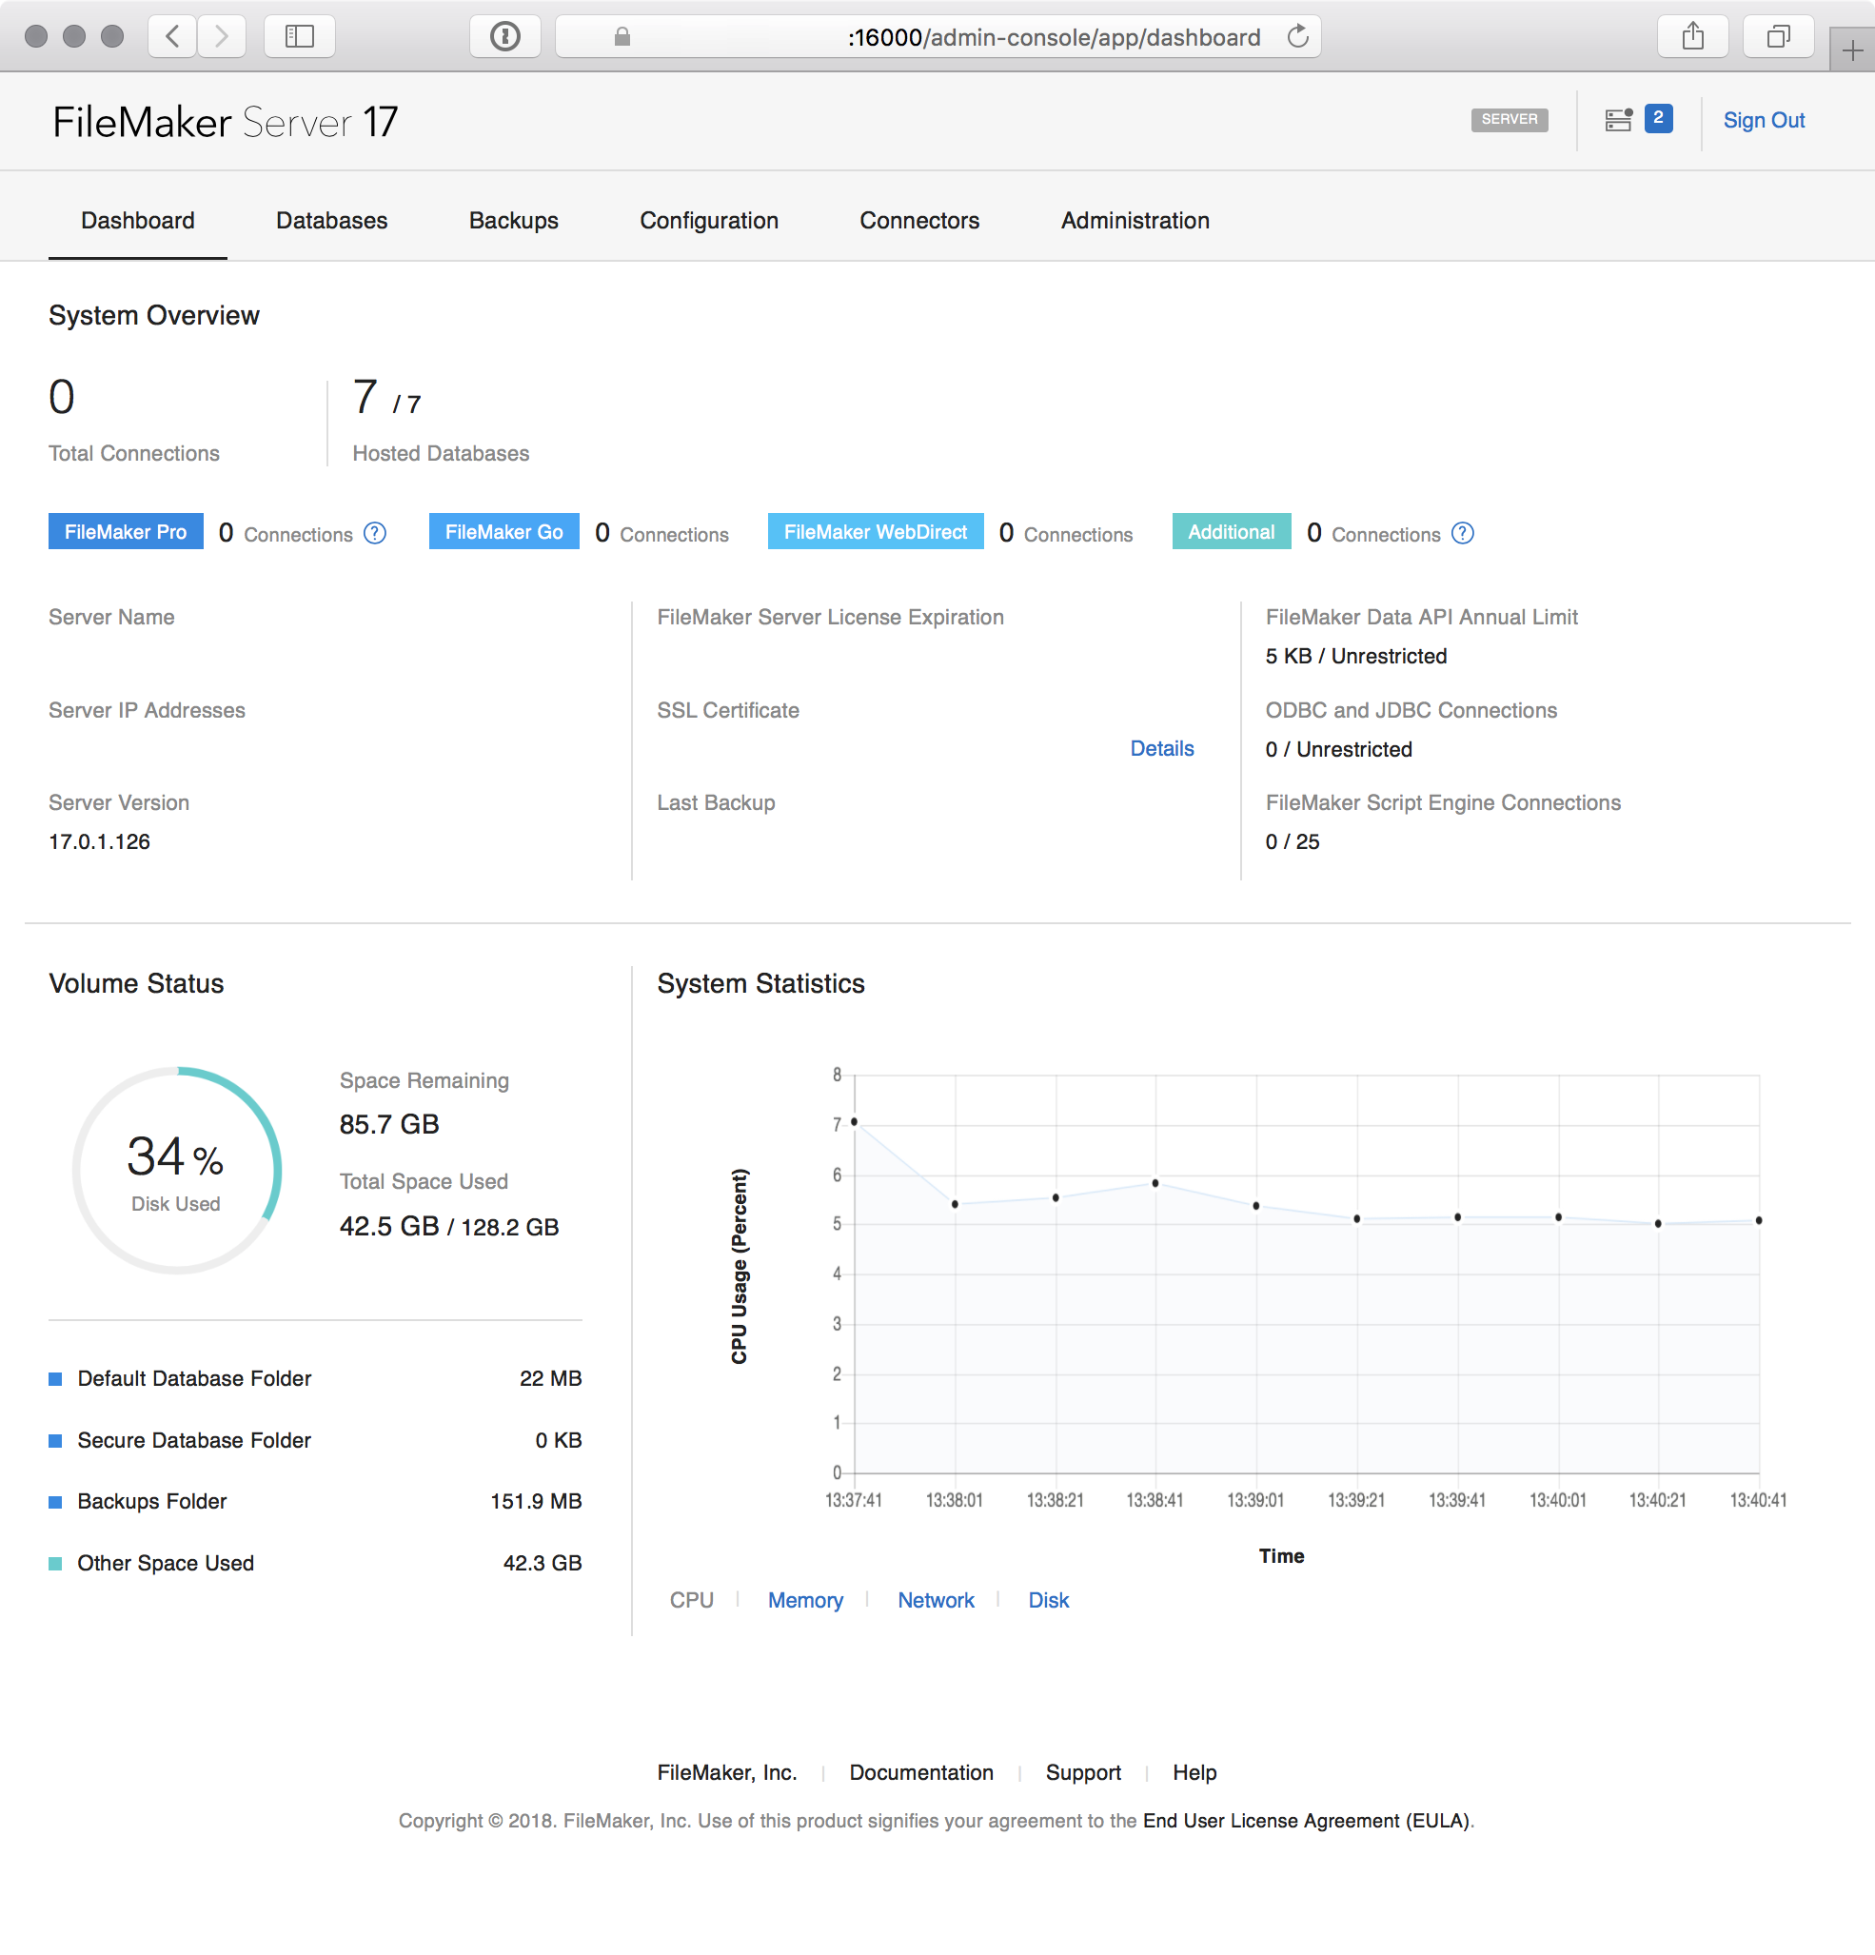Image resolution: width=1875 pixels, height=1955 pixels.
Task: Click the Safari reload page icon
Action: [x=1297, y=37]
